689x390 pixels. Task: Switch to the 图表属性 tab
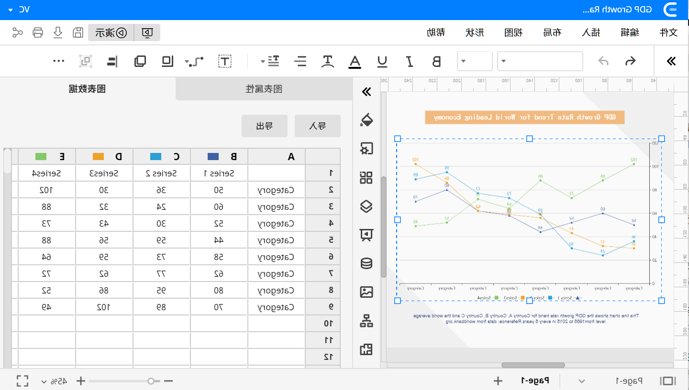264,89
